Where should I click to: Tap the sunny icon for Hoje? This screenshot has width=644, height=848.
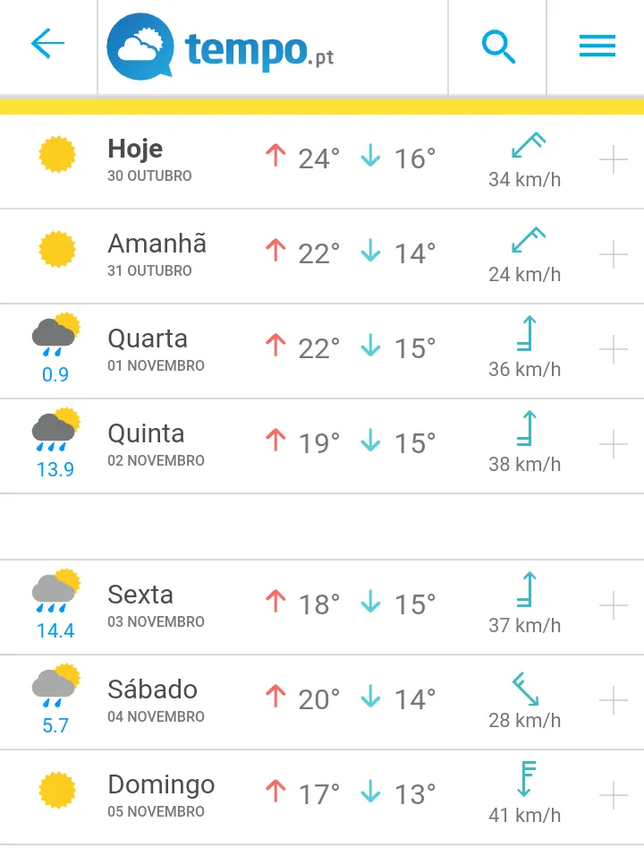57,155
